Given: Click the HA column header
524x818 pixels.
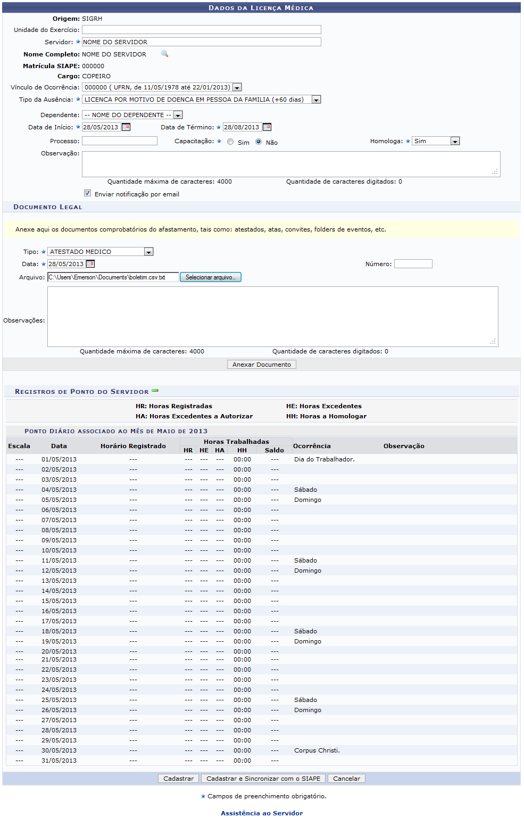Looking at the screenshot, I should 220,450.
